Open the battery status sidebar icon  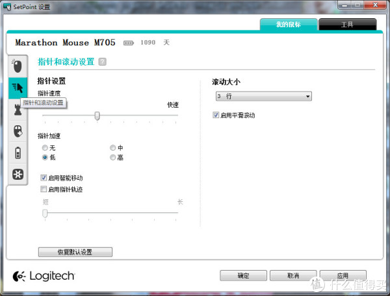pyautogui.click(x=18, y=153)
